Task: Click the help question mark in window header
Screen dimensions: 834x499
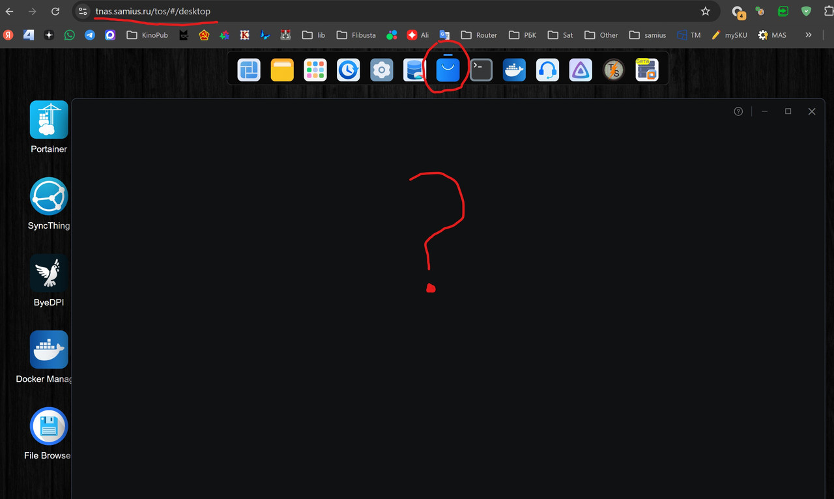Action: tap(738, 111)
